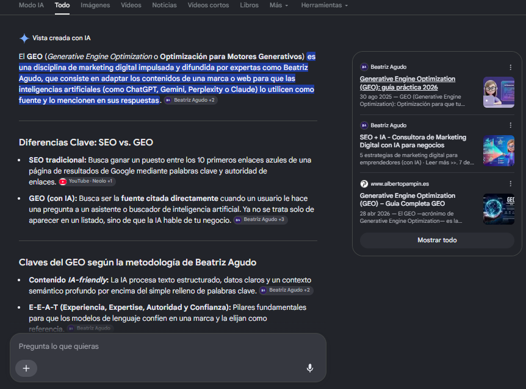This screenshot has height=389, width=526.
Task: Click the 5 estrategias de marketing digital snippet
Action: pos(417,159)
